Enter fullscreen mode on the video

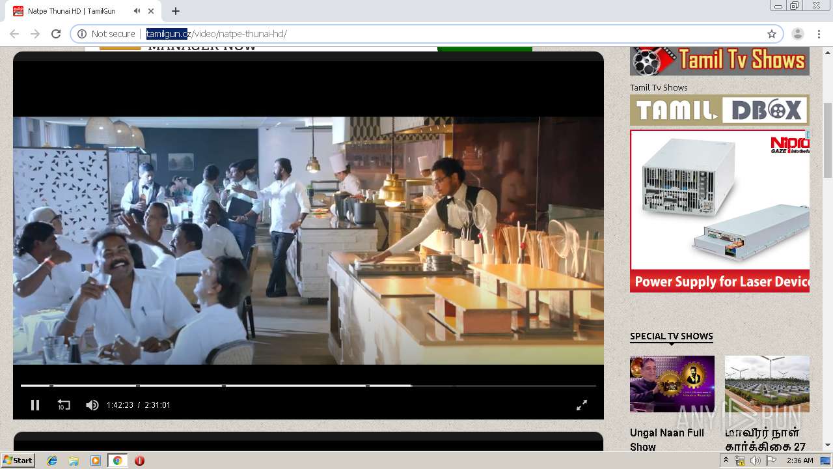click(x=582, y=405)
